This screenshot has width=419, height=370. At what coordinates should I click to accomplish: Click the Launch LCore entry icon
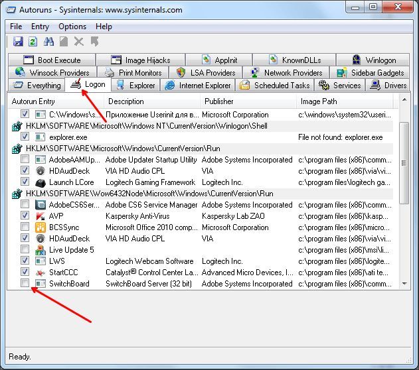click(41, 182)
